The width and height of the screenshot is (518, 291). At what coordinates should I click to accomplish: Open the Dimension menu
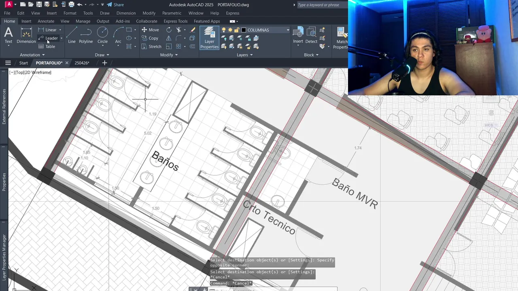126,13
